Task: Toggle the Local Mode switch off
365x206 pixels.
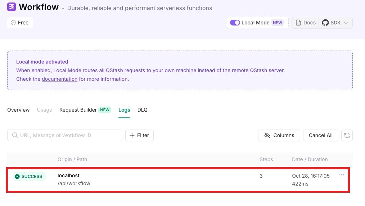Action: tap(235, 23)
